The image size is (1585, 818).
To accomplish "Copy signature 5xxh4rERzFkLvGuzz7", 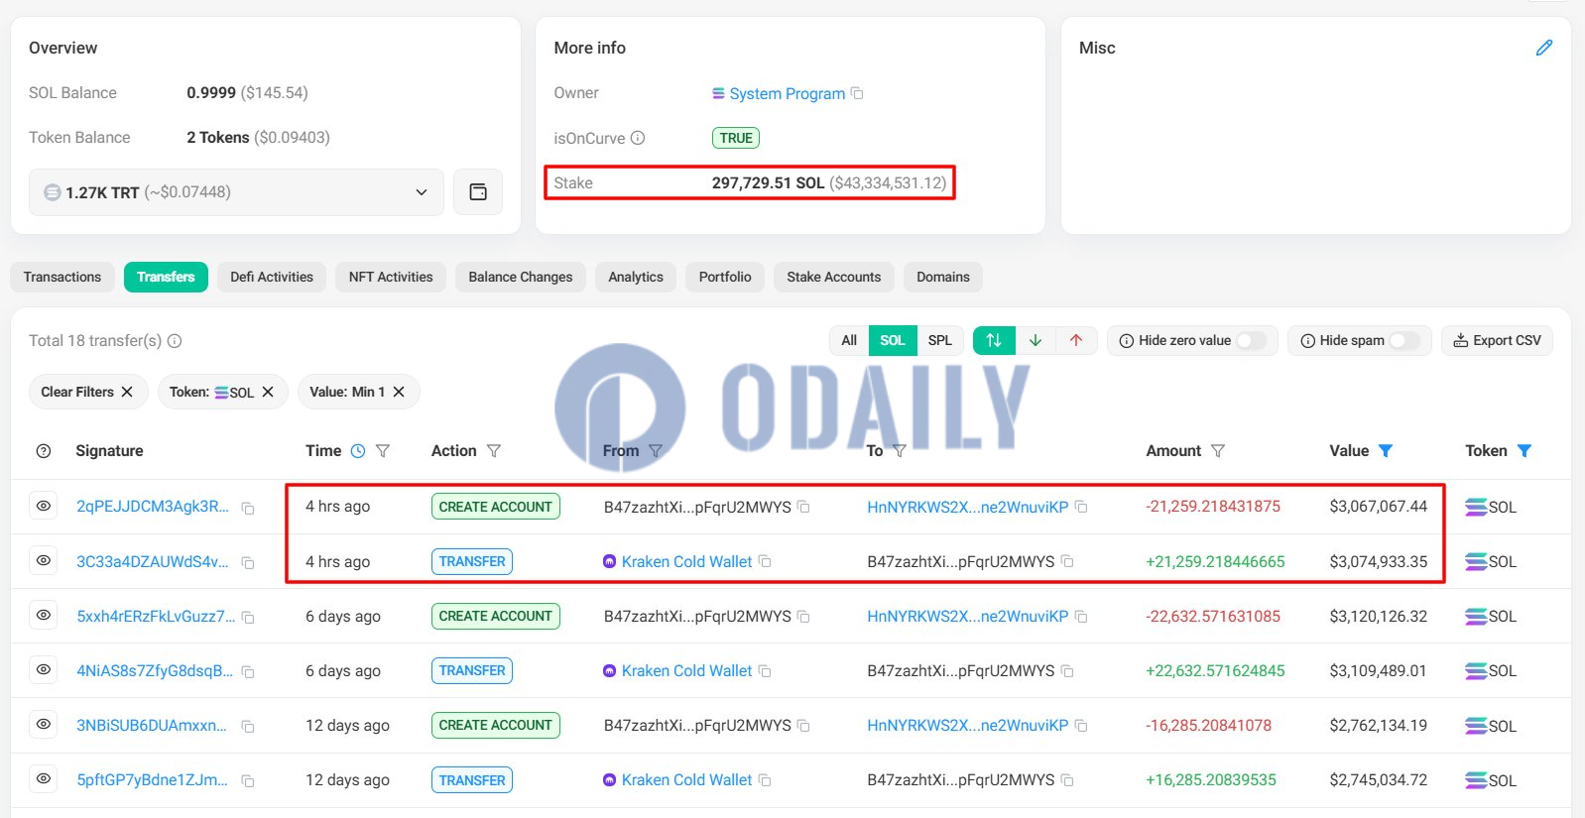I will (x=248, y=617).
